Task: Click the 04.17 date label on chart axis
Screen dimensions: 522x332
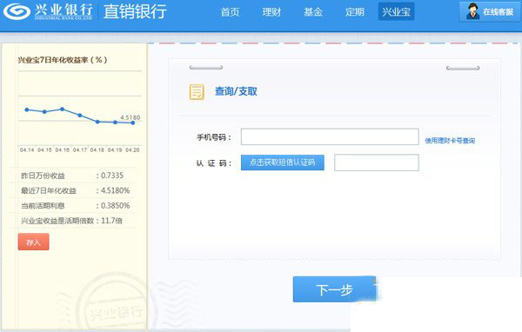Action: point(80,150)
